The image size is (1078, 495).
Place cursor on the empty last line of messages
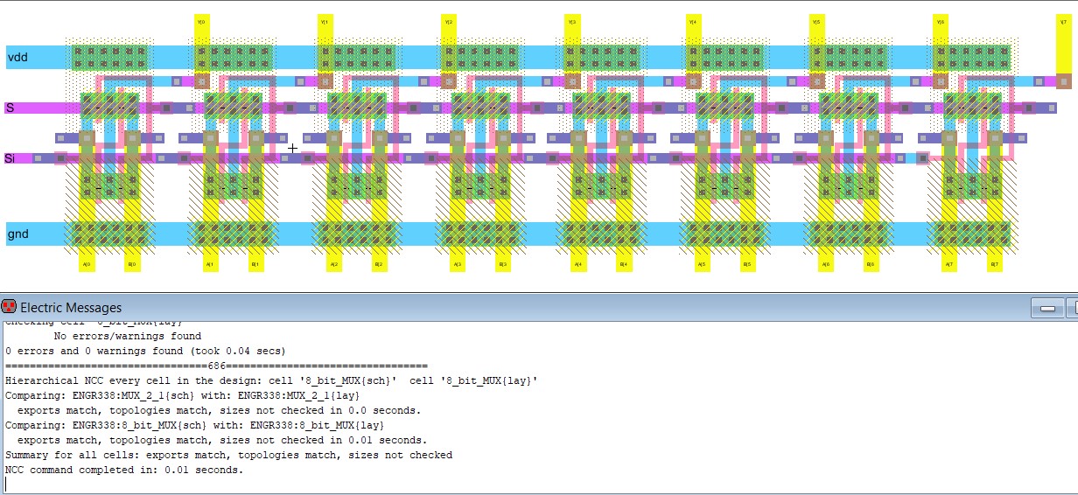pyautogui.click(x=262, y=484)
